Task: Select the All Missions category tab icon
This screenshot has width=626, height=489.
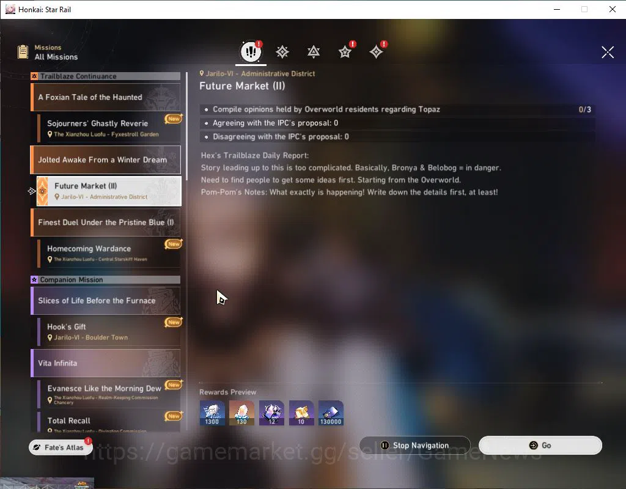Action: 251,52
